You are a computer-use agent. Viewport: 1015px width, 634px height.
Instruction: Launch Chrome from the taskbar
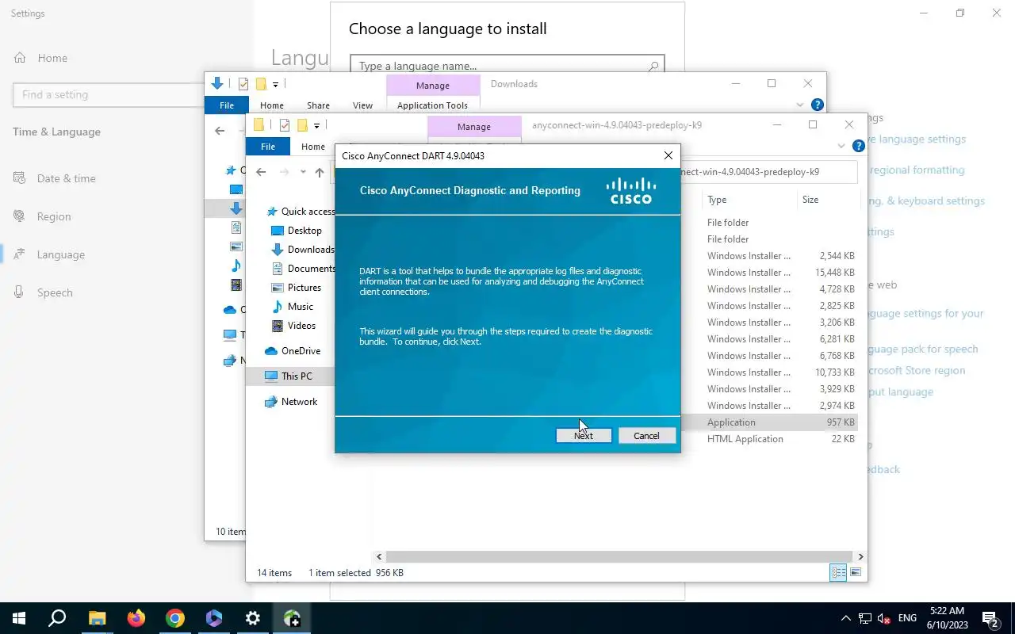[x=175, y=618]
